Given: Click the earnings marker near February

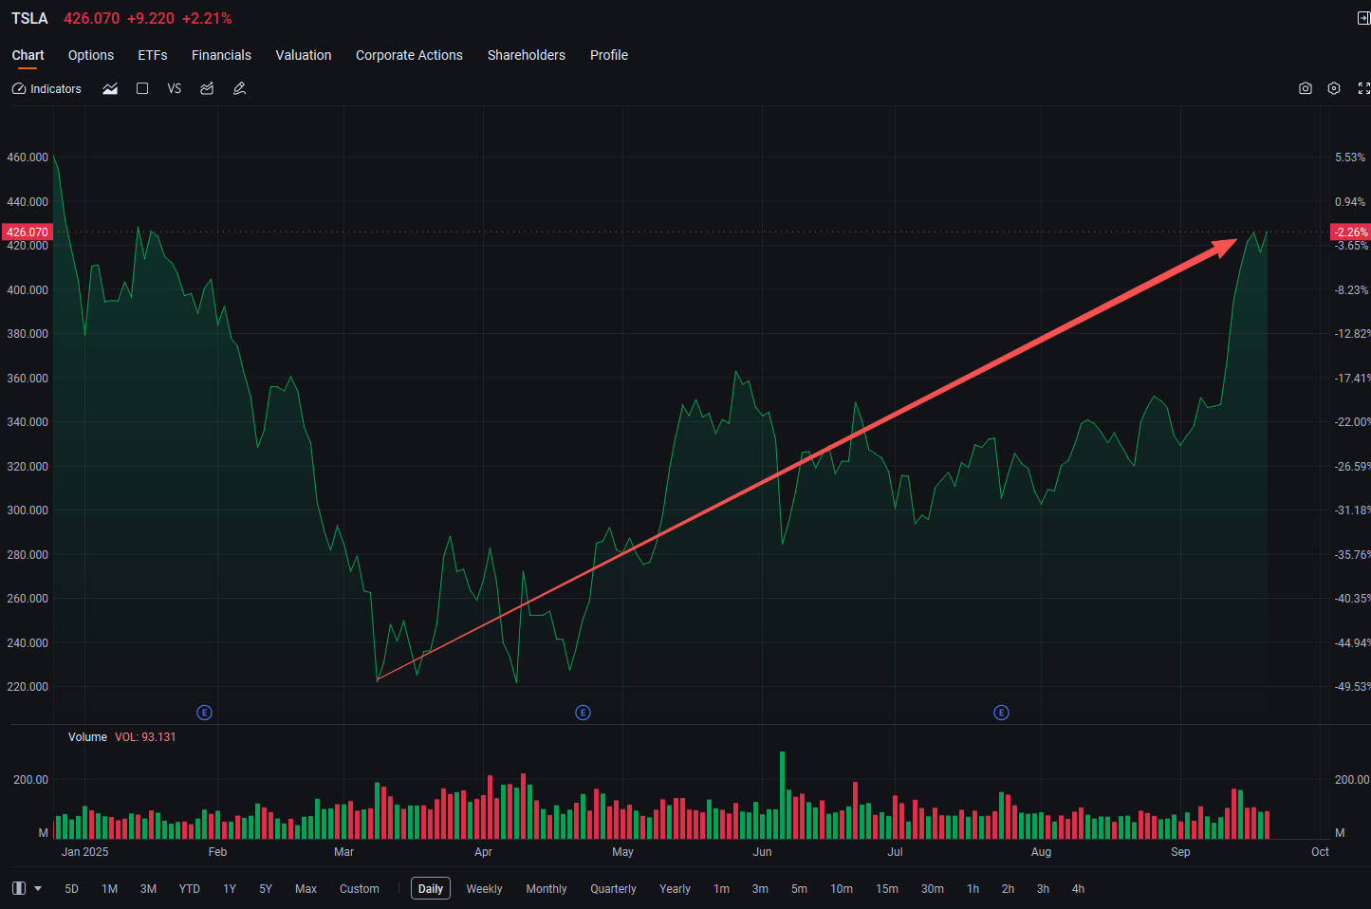Looking at the screenshot, I should click(x=204, y=713).
